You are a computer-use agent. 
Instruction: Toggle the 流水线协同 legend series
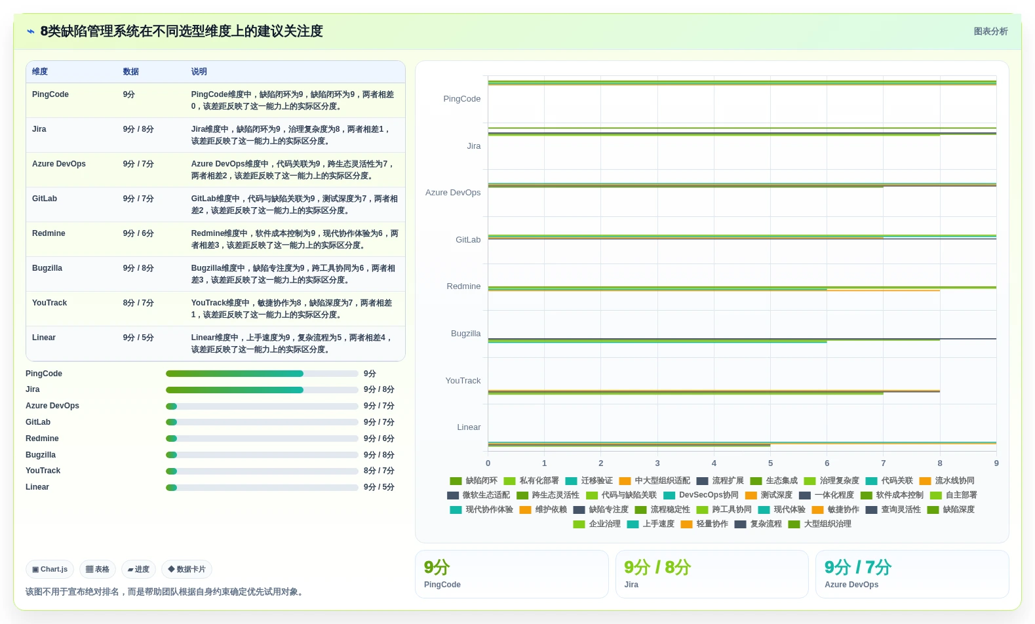point(947,481)
